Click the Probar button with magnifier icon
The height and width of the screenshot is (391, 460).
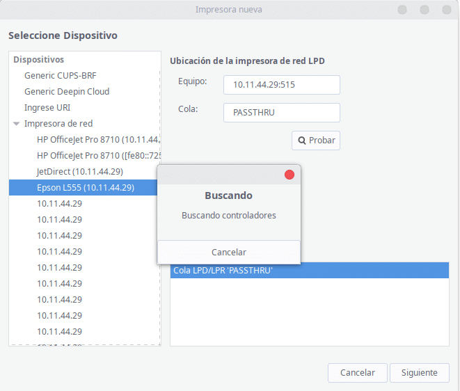click(316, 140)
